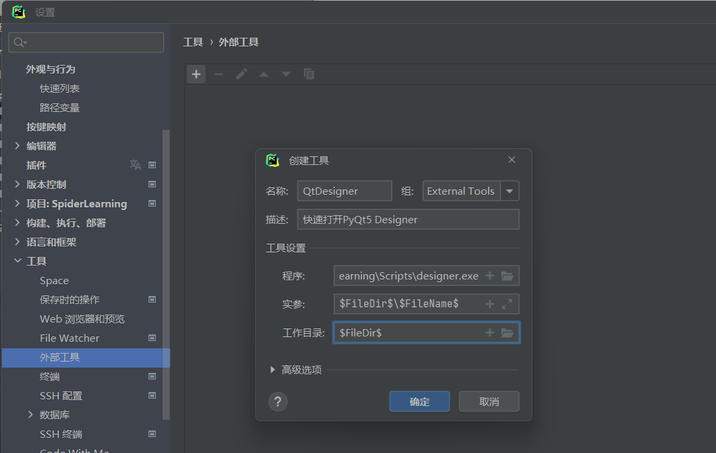Expand the arguments field editor
Screen dimensions: 716x453
[507, 304]
